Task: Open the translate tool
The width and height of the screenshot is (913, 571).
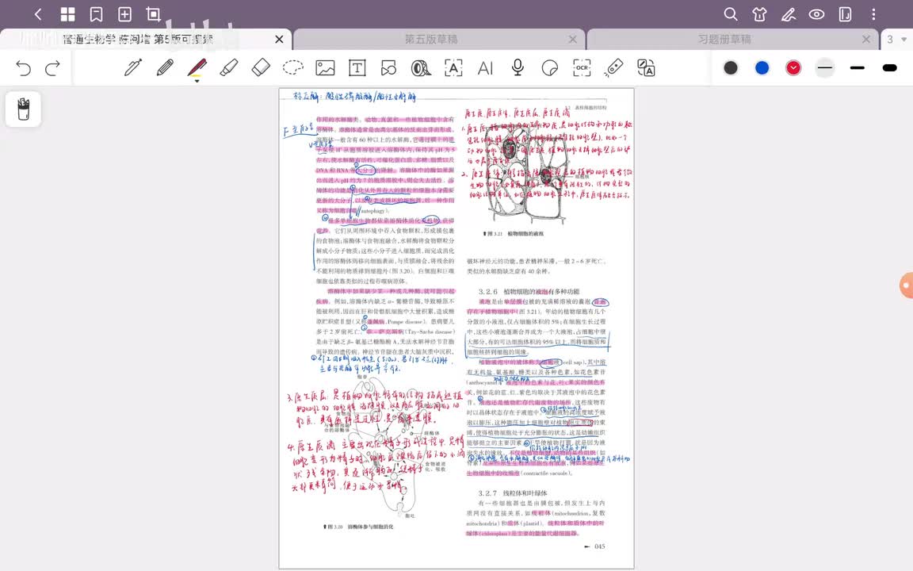Action: click(x=646, y=68)
